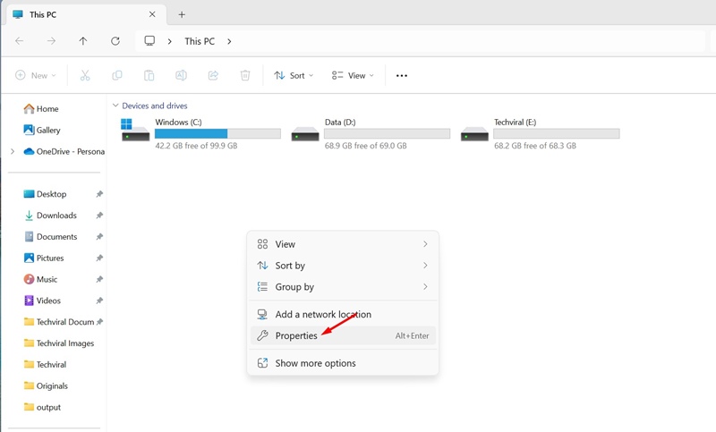The height and width of the screenshot is (432, 716).
Task: Open OneDrive - Personal in sidebar
Action: click(64, 151)
